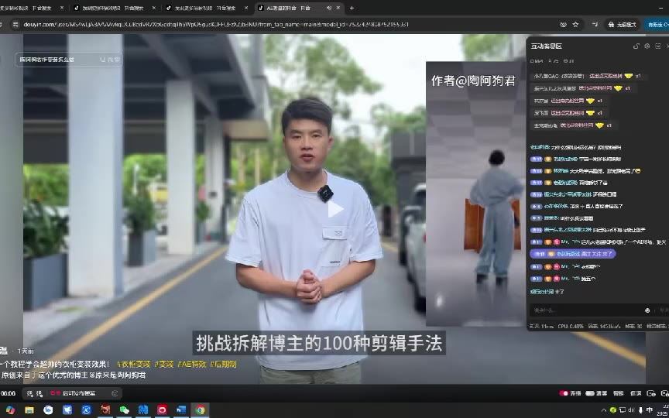Open settings gear in the interaction panel

(647, 46)
